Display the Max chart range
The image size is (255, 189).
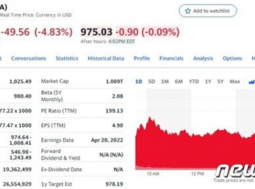(234, 81)
